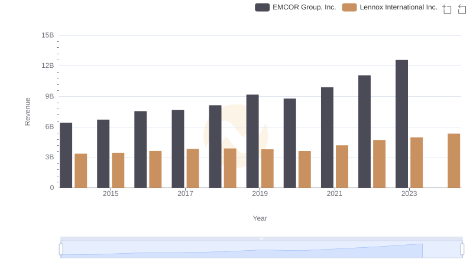The width and height of the screenshot is (473, 272).
Task: Click Lennox bar for 2017
Action: pyautogui.click(x=193, y=169)
